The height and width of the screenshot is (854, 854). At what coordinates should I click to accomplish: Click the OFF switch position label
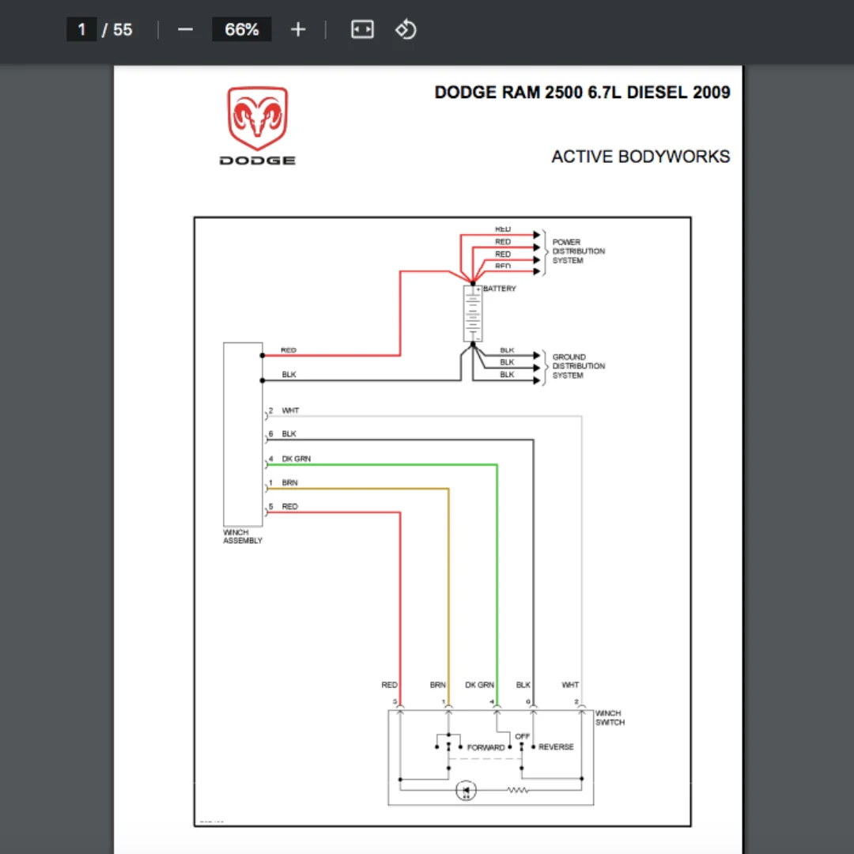click(523, 736)
